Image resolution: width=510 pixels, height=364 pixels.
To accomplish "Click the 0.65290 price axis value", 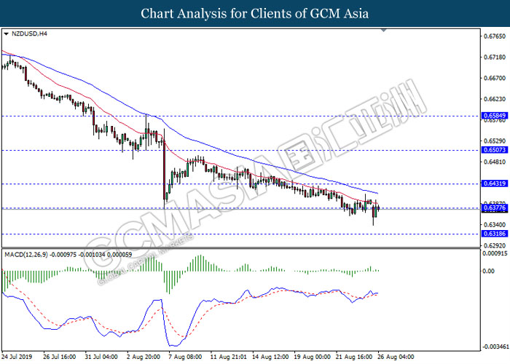I will coord(495,141).
